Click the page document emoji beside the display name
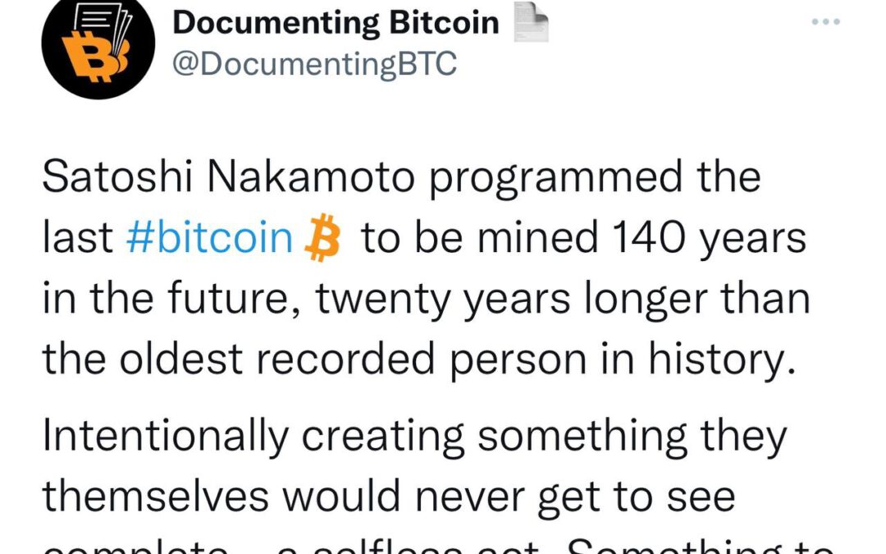The height and width of the screenshot is (554, 886). [x=533, y=21]
